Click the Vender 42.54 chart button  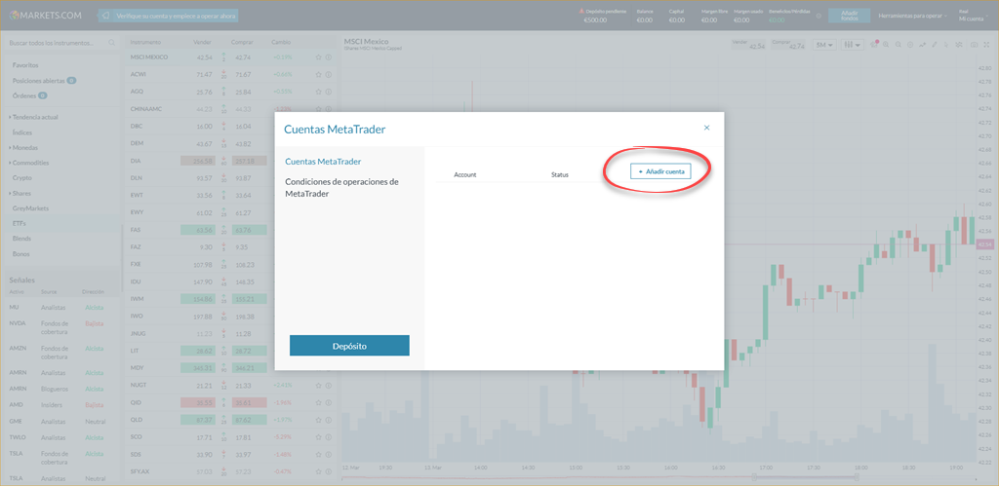(749, 45)
